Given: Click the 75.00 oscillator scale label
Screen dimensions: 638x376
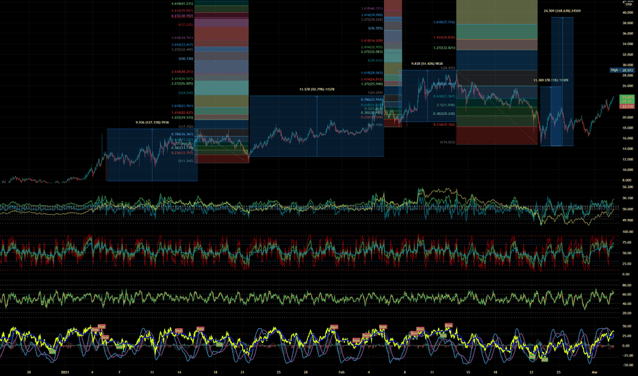Looking at the screenshot, I should (x=628, y=242).
